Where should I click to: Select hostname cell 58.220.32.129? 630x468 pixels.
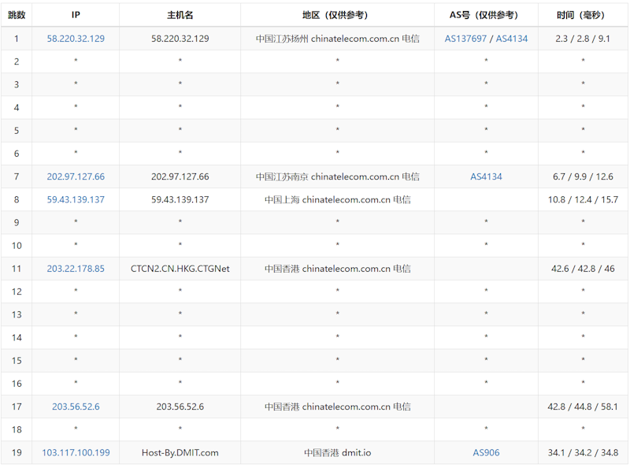[x=180, y=39]
